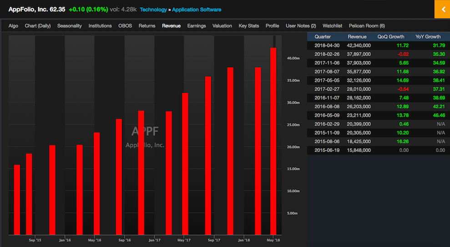The height and width of the screenshot is (247, 450).
Task: Click the 40.00m axis label
Action: [x=293, y=58]
